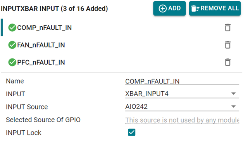Click the green check icon beside FAN_nFAULT_IN
The image size is (248, 152).
click(x=12, y=45)
